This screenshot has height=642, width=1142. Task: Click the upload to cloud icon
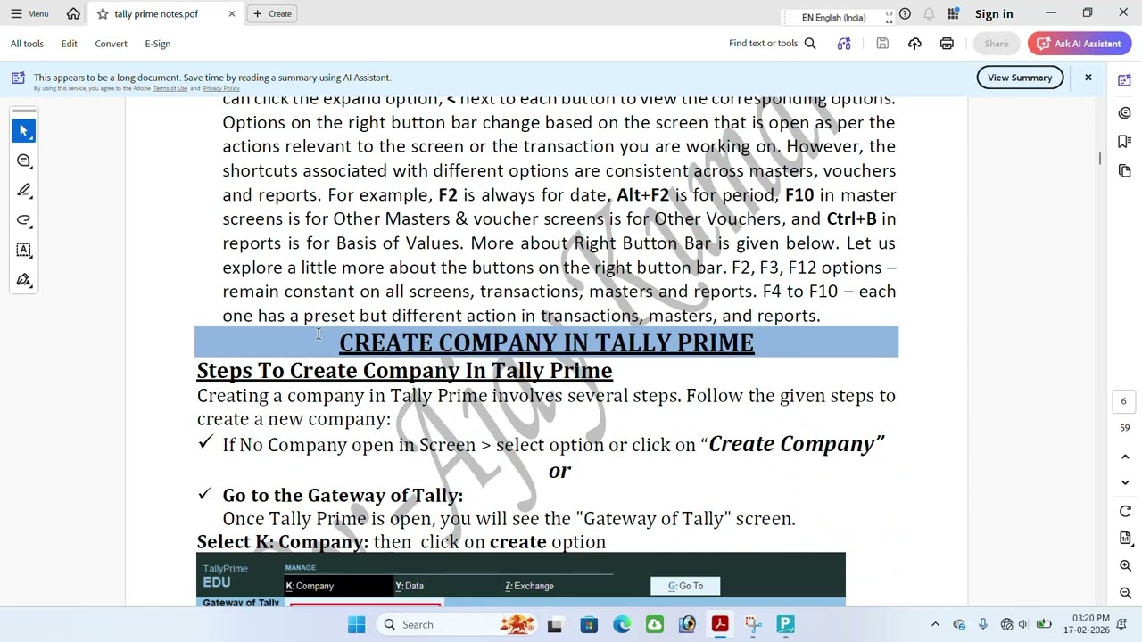tap(914, 44)
